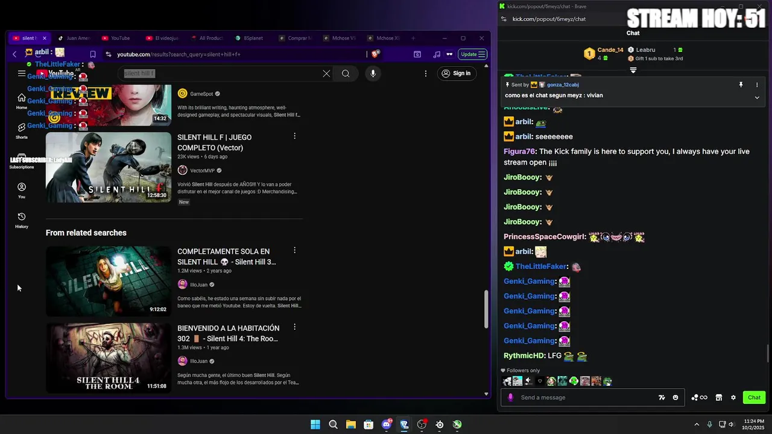Open a new browser tab
Screen dimensions: 772x434
point(413,38)
